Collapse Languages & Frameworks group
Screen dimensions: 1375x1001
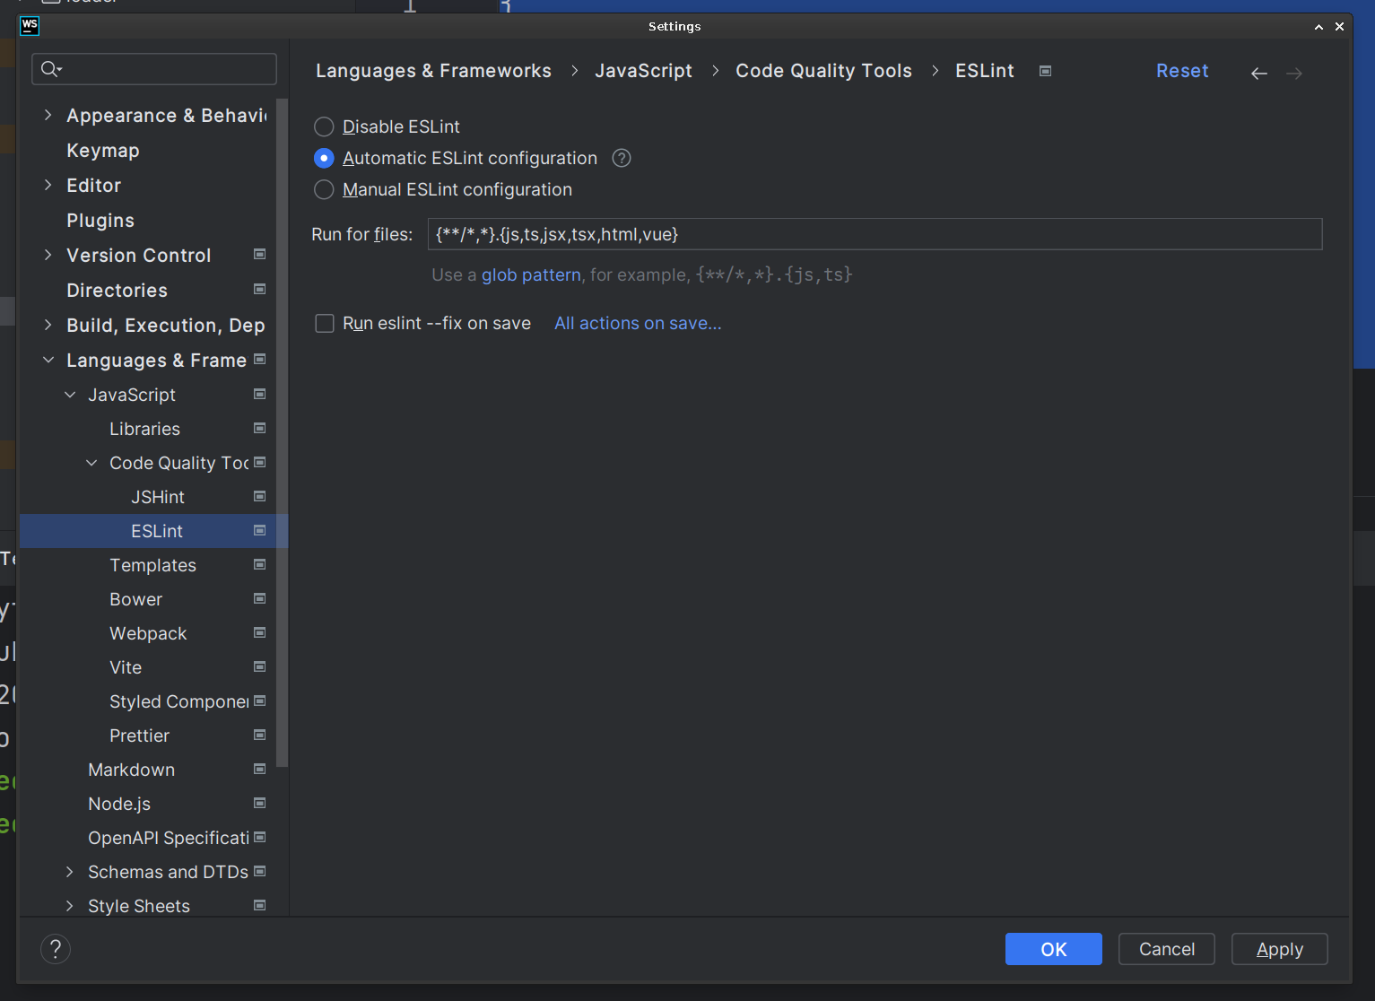(48, 360)
